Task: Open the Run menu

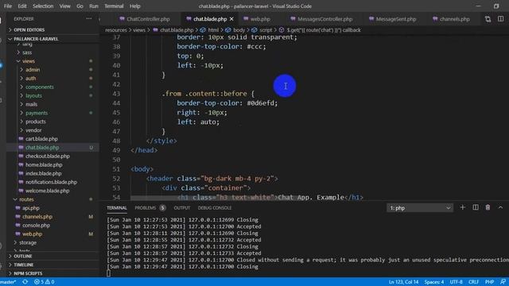Action: [94, 6]
